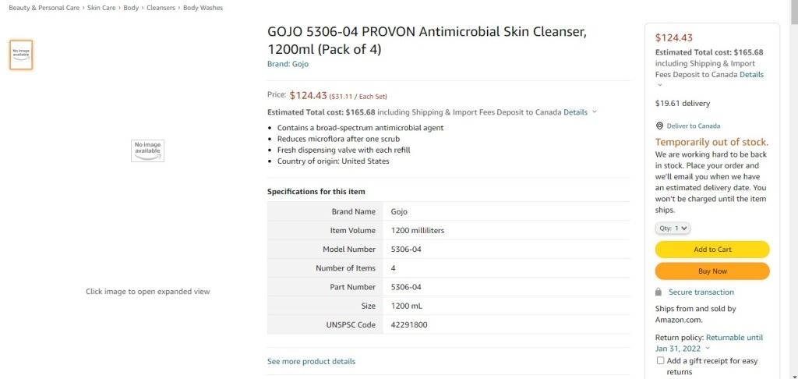
Task: Select the small product thumbnail at top left
Action: (21, 55)
